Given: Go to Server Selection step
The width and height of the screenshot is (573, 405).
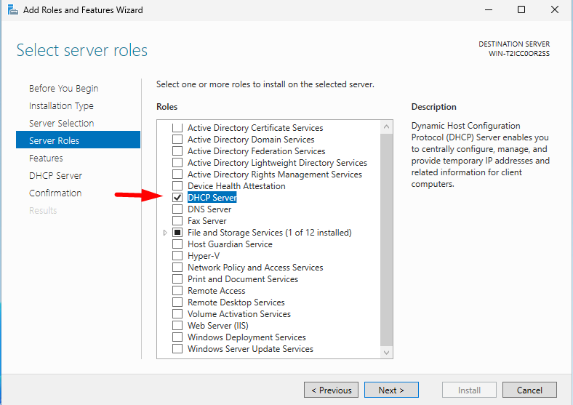Looking at the screenshot, I should [61, 123].
